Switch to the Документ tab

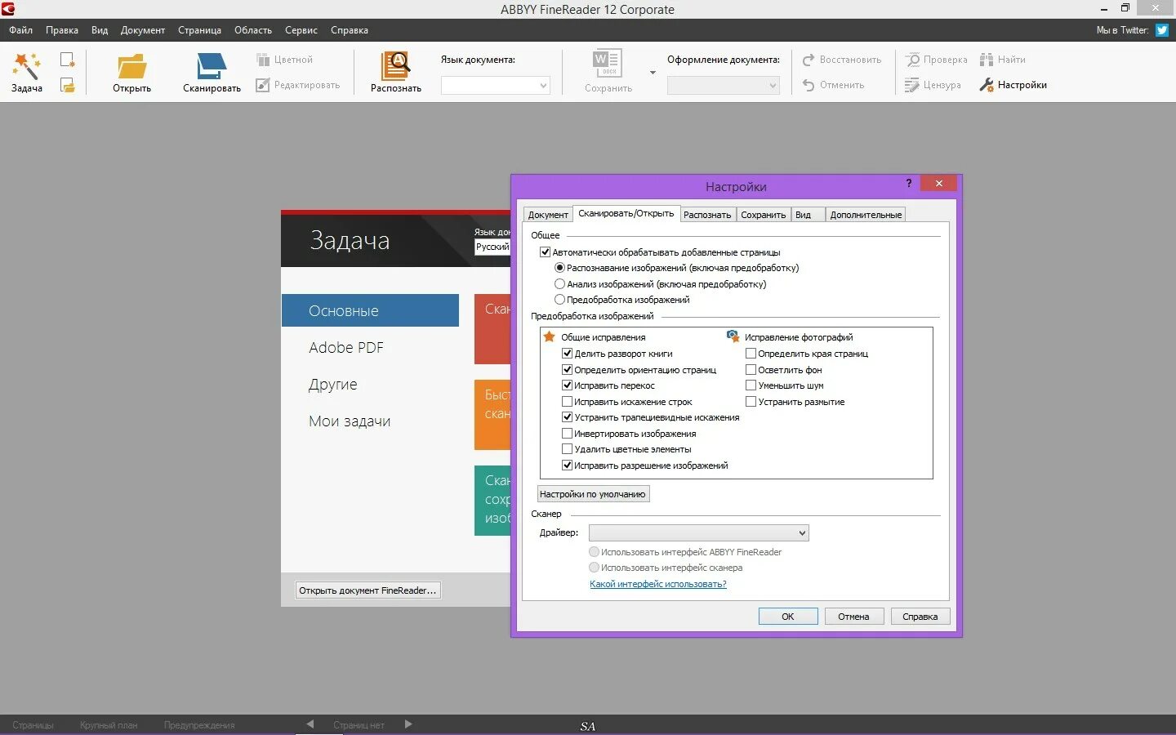point(548,215)
